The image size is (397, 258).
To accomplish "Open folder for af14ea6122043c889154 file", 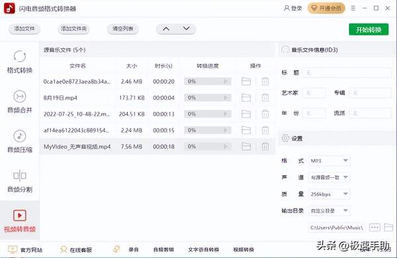I will click(246, 130).
